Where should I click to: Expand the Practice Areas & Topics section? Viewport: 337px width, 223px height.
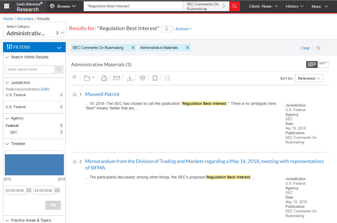(28, 220)
